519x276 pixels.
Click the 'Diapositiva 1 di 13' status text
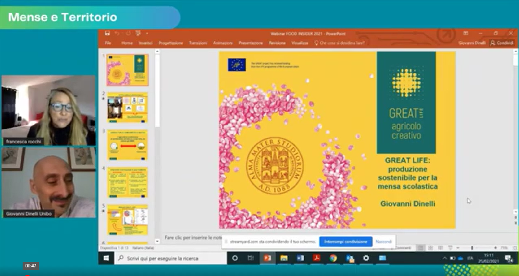point(114,248)
